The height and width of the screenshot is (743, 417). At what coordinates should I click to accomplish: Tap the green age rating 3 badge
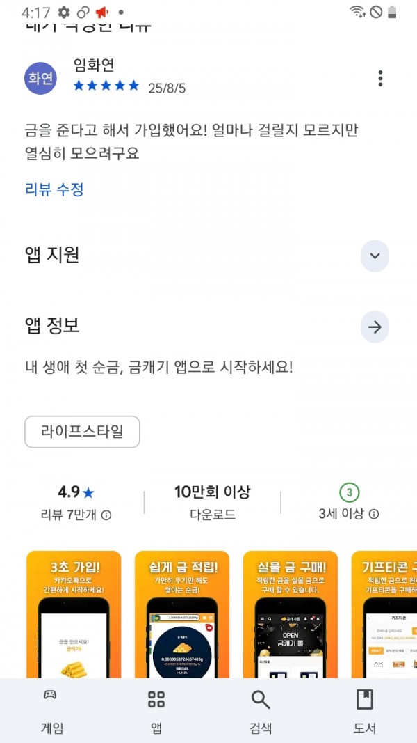pyautogui.click(x=349, y=493)
